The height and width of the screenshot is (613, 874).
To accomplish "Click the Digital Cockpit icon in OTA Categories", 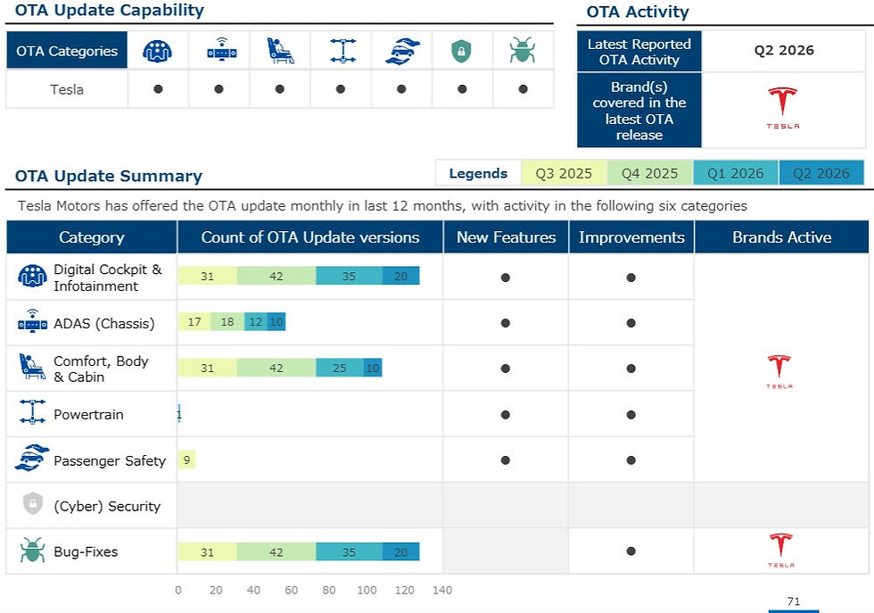I will tap(157, 51).
